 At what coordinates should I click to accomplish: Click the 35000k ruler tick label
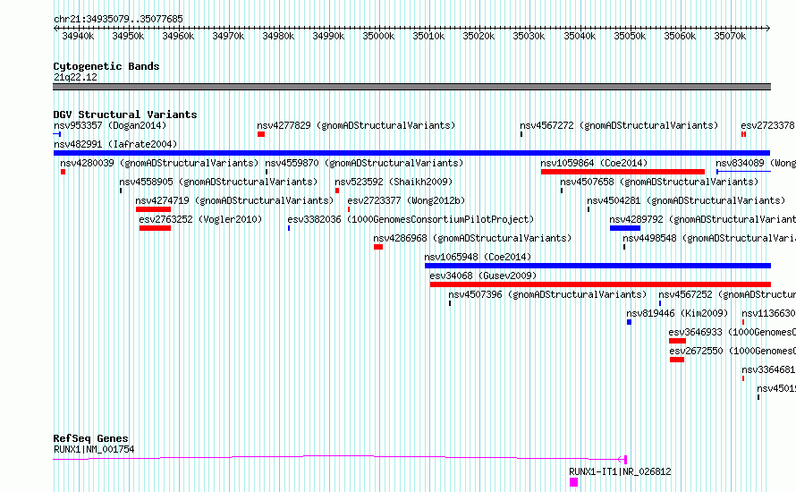[378, 36]
